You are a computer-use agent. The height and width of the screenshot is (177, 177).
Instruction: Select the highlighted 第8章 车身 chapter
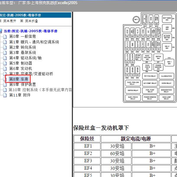click(19, 79)
